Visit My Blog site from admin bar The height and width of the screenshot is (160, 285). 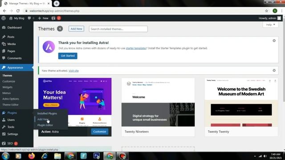pyautogui.click(x=17, y=18)
